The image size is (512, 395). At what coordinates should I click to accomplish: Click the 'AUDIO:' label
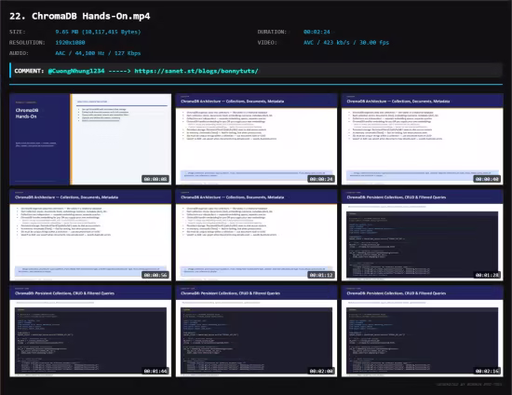(19, 53)
